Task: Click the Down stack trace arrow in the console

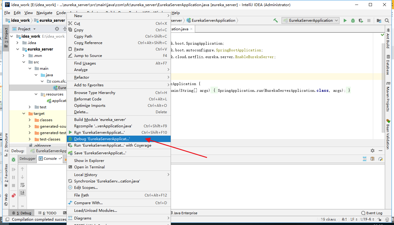Action: (22, 177)
